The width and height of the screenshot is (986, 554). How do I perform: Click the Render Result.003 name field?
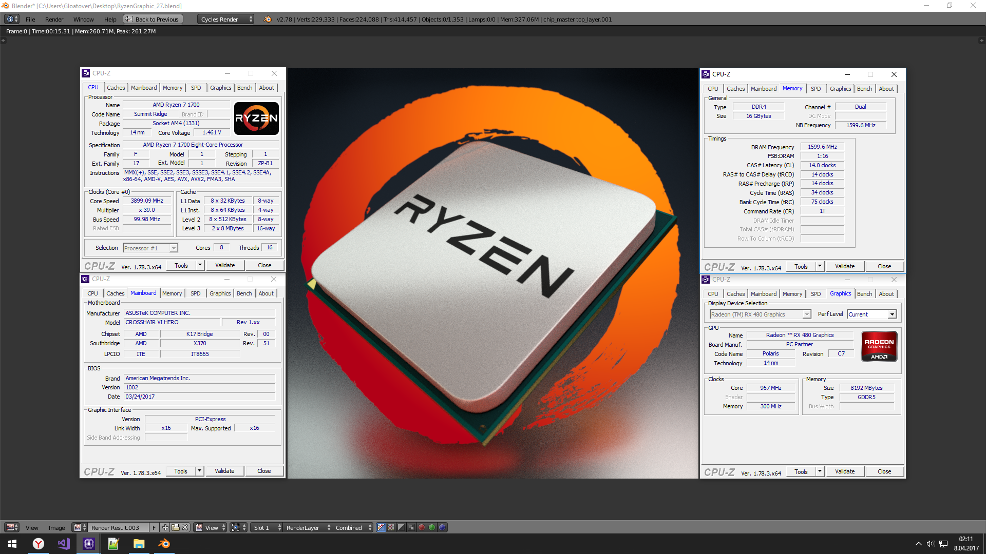coord(118,527)
